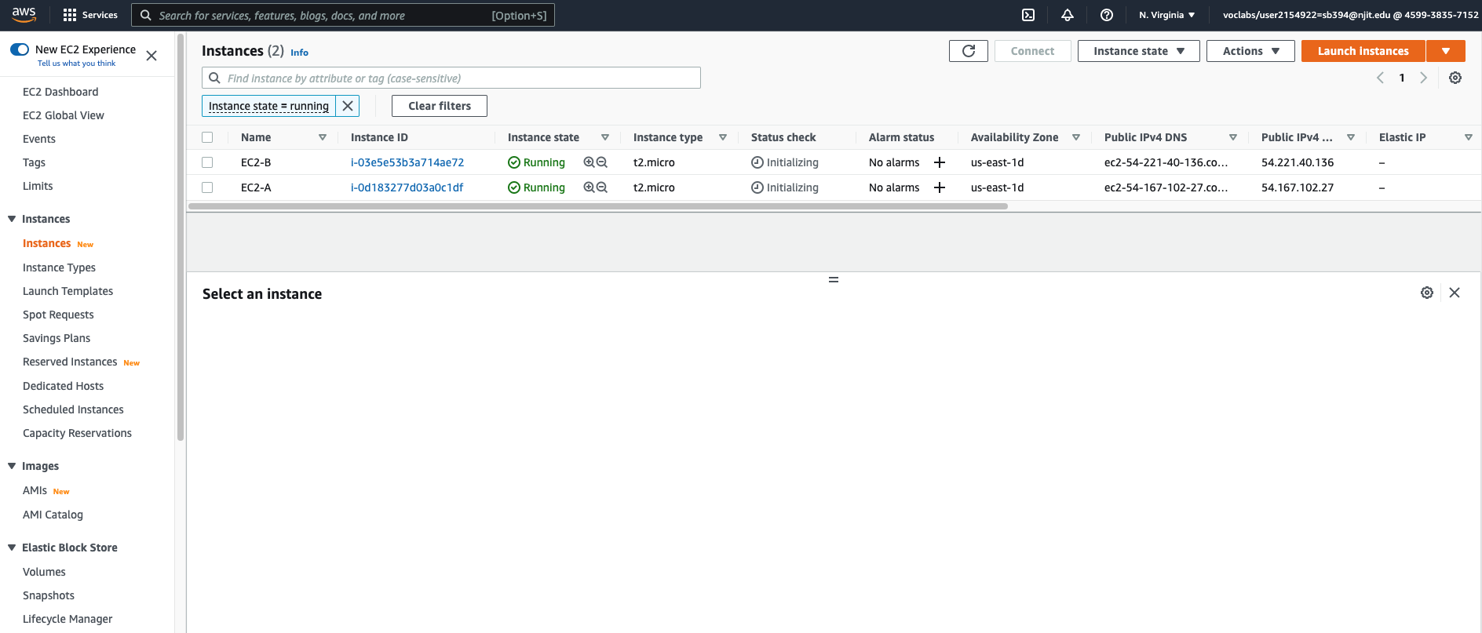Refresh the instances list
Screen dimensions: 1482x633
(x=969, y=51)
